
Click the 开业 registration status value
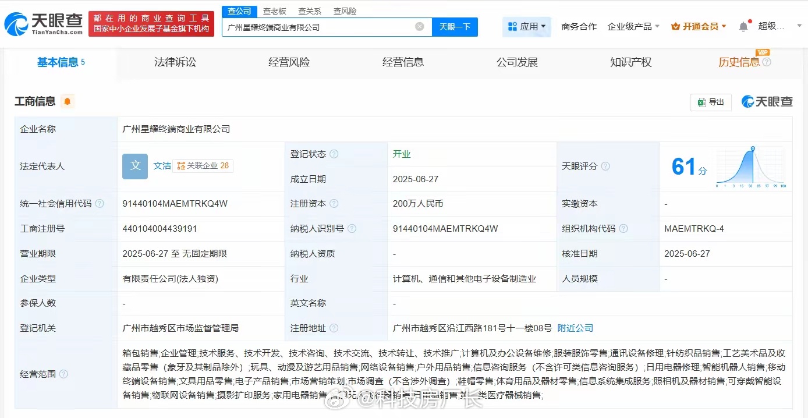402,154
